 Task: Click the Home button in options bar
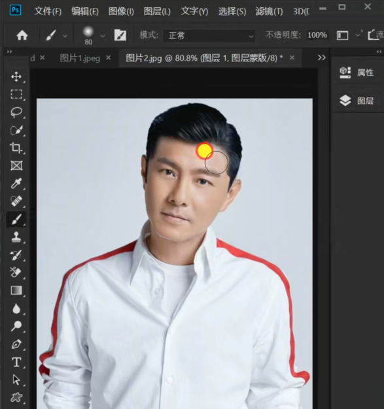[22, 35]
